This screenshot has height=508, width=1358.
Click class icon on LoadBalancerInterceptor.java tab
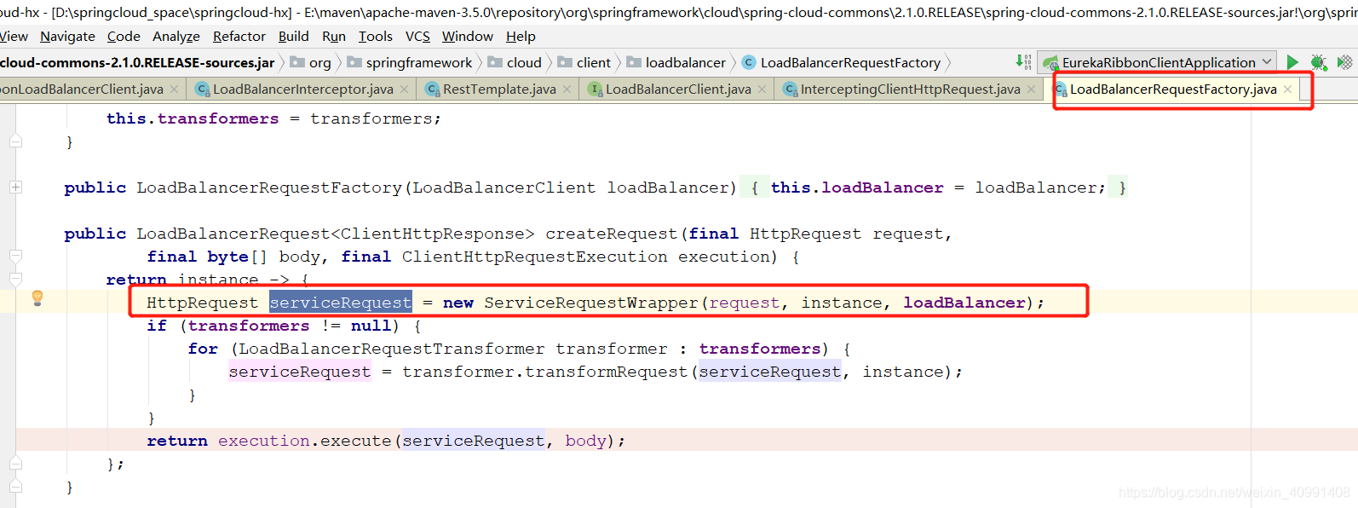[203, 89]
